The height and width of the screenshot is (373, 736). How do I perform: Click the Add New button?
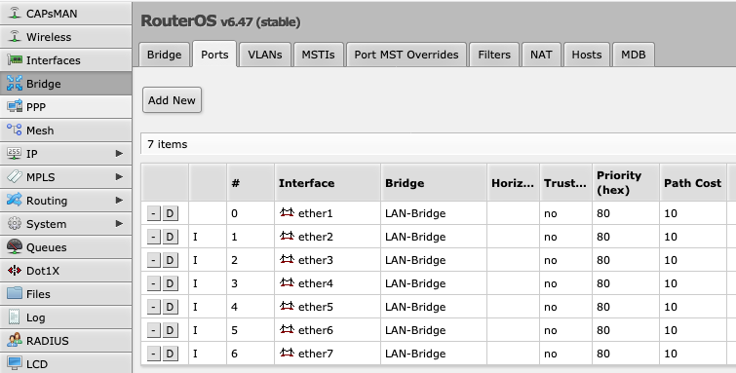172,100
